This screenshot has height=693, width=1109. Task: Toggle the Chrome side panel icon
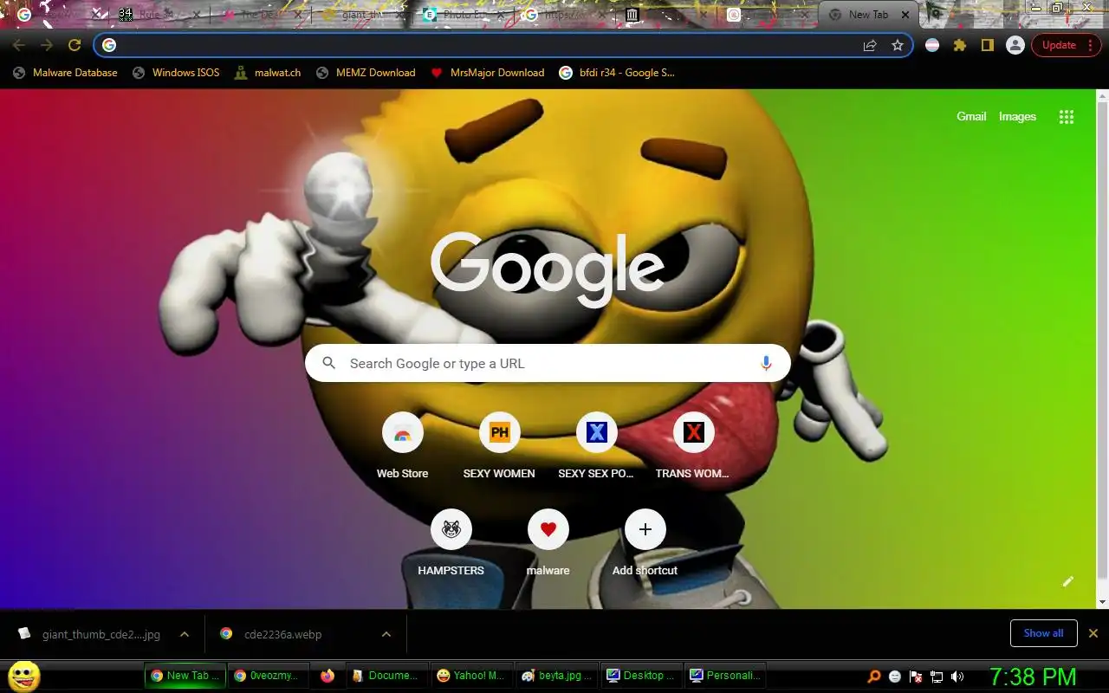[988, 45]
